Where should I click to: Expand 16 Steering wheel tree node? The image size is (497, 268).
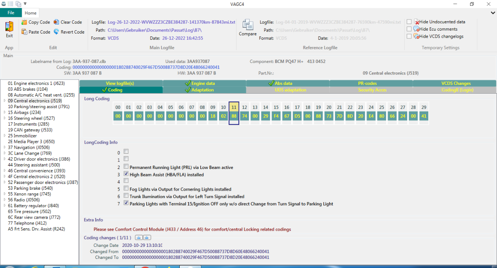tap(5, 118)
